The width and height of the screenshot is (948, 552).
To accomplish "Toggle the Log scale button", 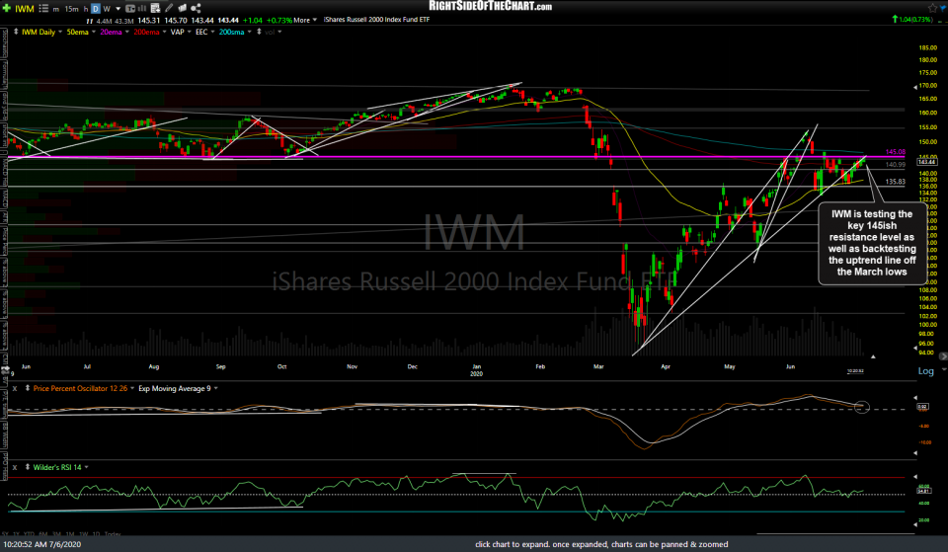I will [x=925, y=370].
